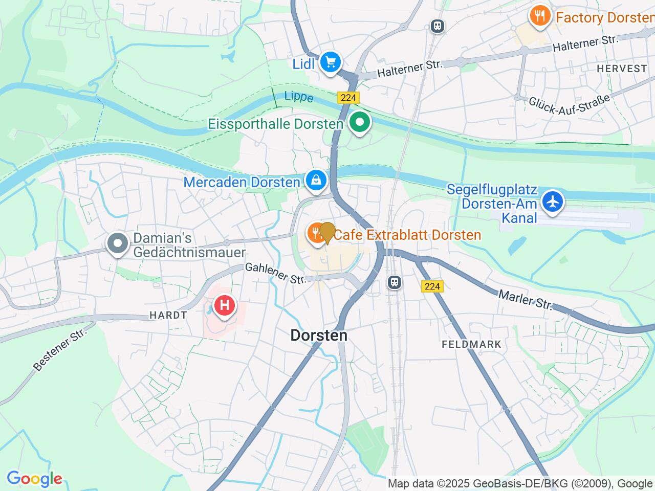Select the Eissporthalle Dorsten green pin
The width and height of the screenshot is (655, 491).
[x=360, y=123]
